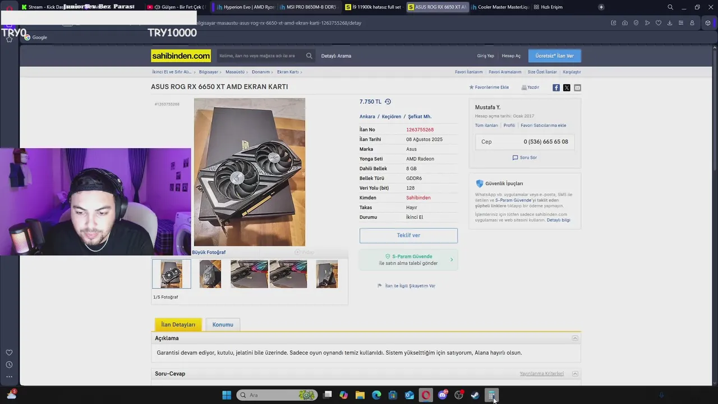Click İlan ile İlgili Şikayetim Var
The width and height of the screenshot is (718, 404).
click(406, 286)
